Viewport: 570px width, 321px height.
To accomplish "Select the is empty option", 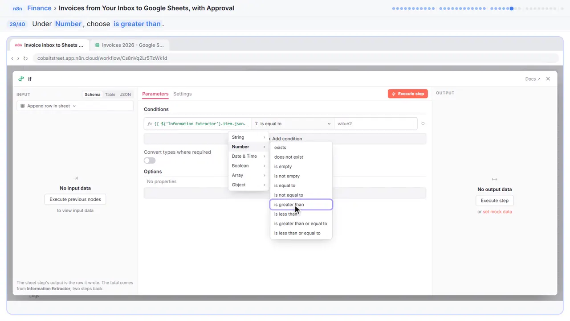I will pos(301,167).
